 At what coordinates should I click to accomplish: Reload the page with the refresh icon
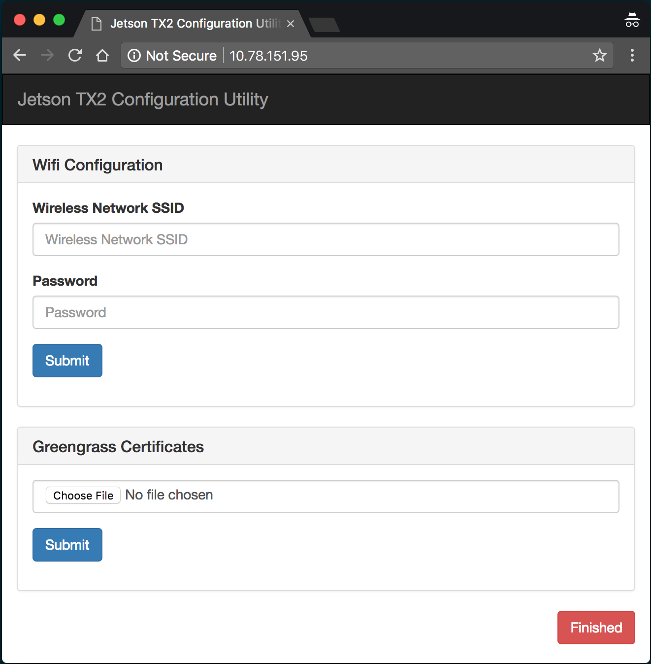click(x=75, y=55)
